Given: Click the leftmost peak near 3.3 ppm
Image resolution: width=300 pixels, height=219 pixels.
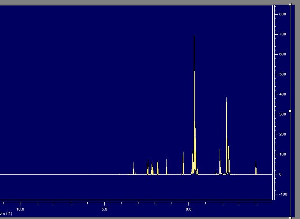Looking at the screenshot, I should pyautogui.click(x=133, y=169).
